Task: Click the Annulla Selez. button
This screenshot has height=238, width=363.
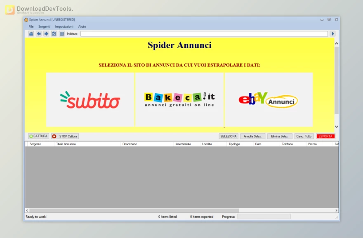Action: [252, 136]
